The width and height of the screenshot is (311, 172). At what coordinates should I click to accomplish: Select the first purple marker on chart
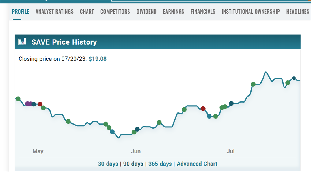click(27, 104)
